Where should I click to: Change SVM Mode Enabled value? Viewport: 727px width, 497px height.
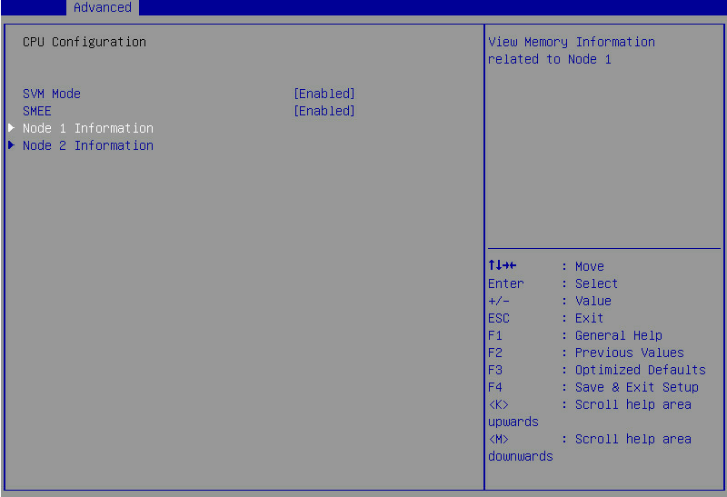[x=324, y=94]
